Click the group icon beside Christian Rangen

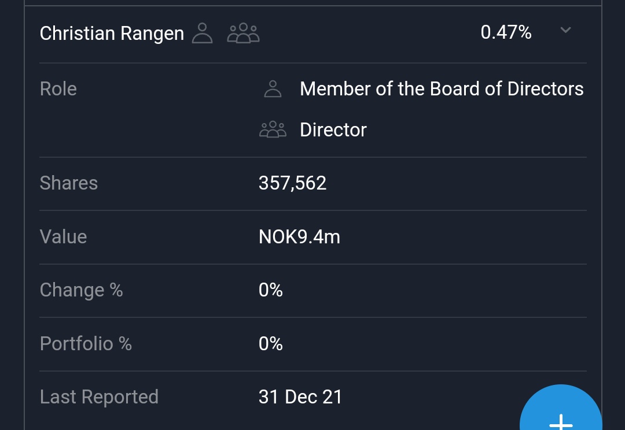click(243, 33)
